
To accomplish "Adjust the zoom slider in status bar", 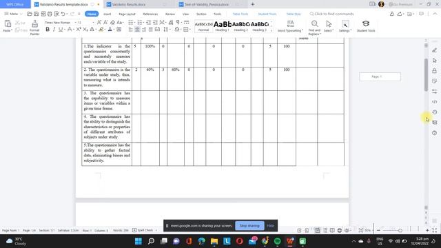I will pos(400,230).
